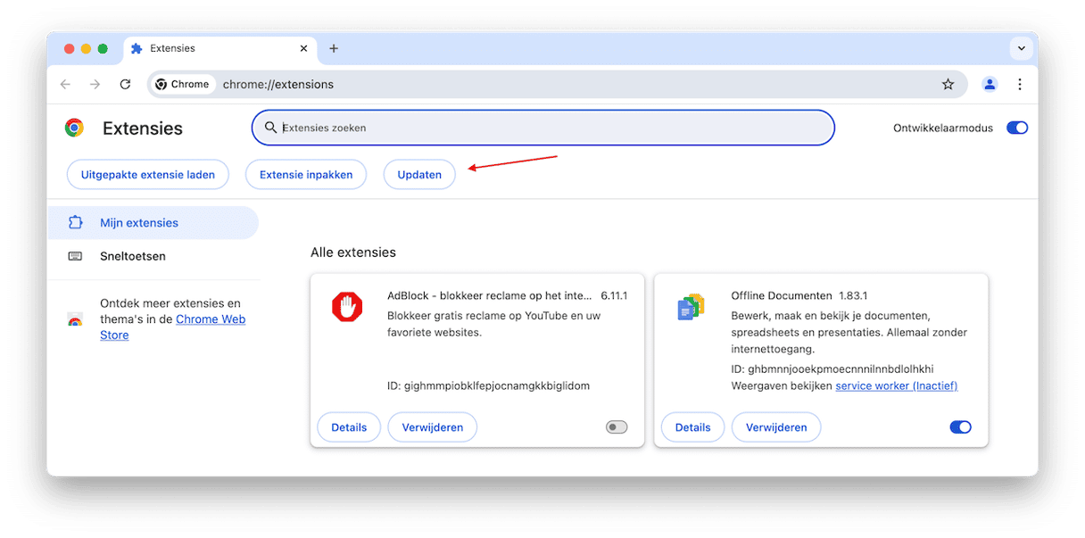Image resolution: width=1085 pixels, height=538 pixels.
Task: Click the forward navigation arrow
Action: point(95,84)
